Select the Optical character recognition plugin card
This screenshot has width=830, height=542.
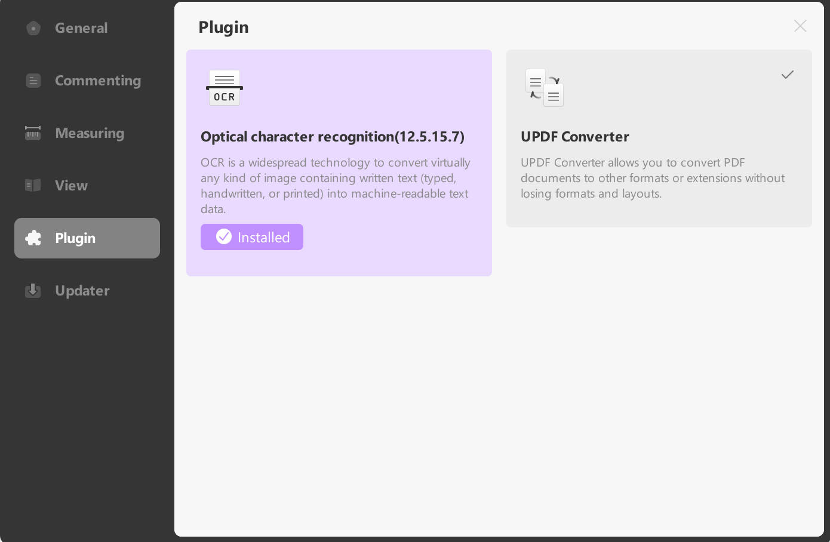pos(339,162)
